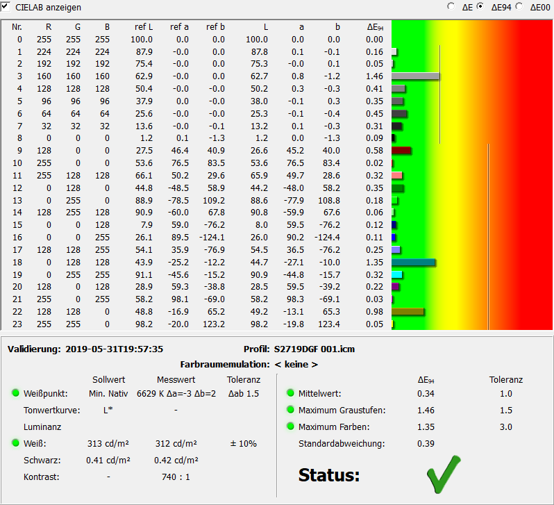Image resolution: width=554 pixels, height=505 pixels.
Task: Click the ref L column header
Action: coord(144,27)
